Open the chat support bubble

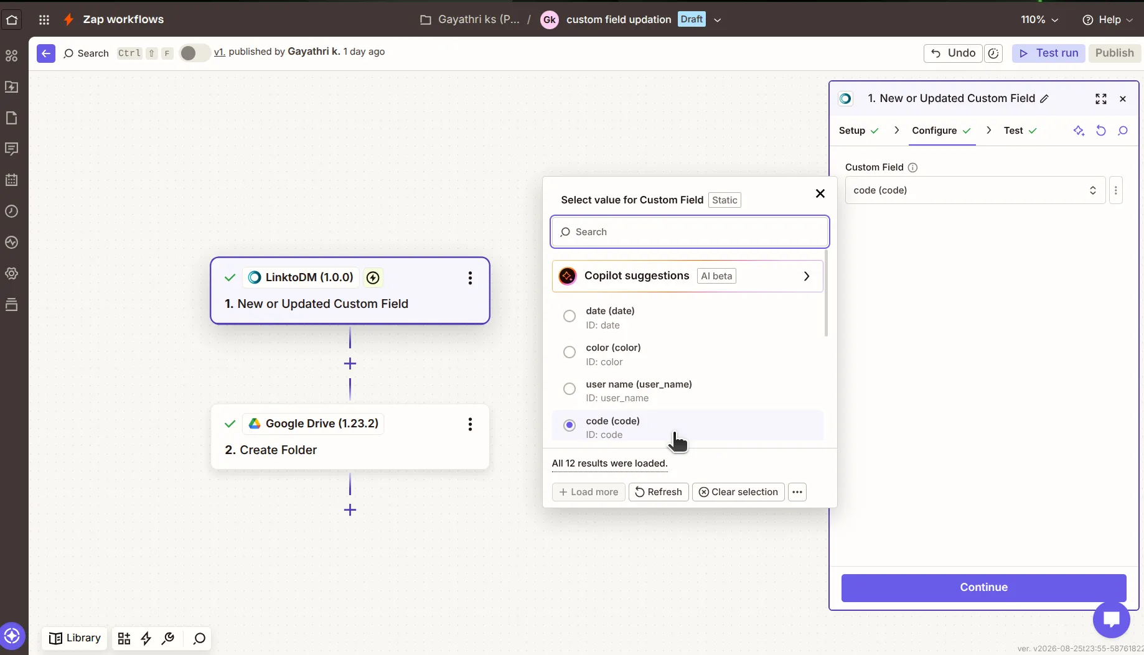pos(1111,620)
